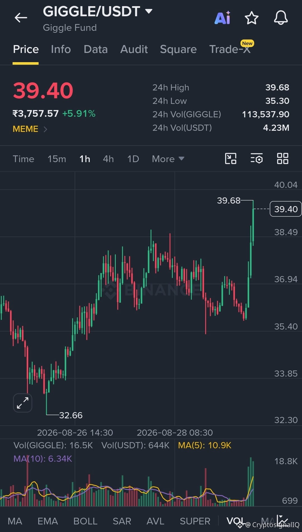This screenshot has height=532, width=302.
Task: Tap the Vol(GIGGLE): 16.5K label
Action: click(53, 445)
